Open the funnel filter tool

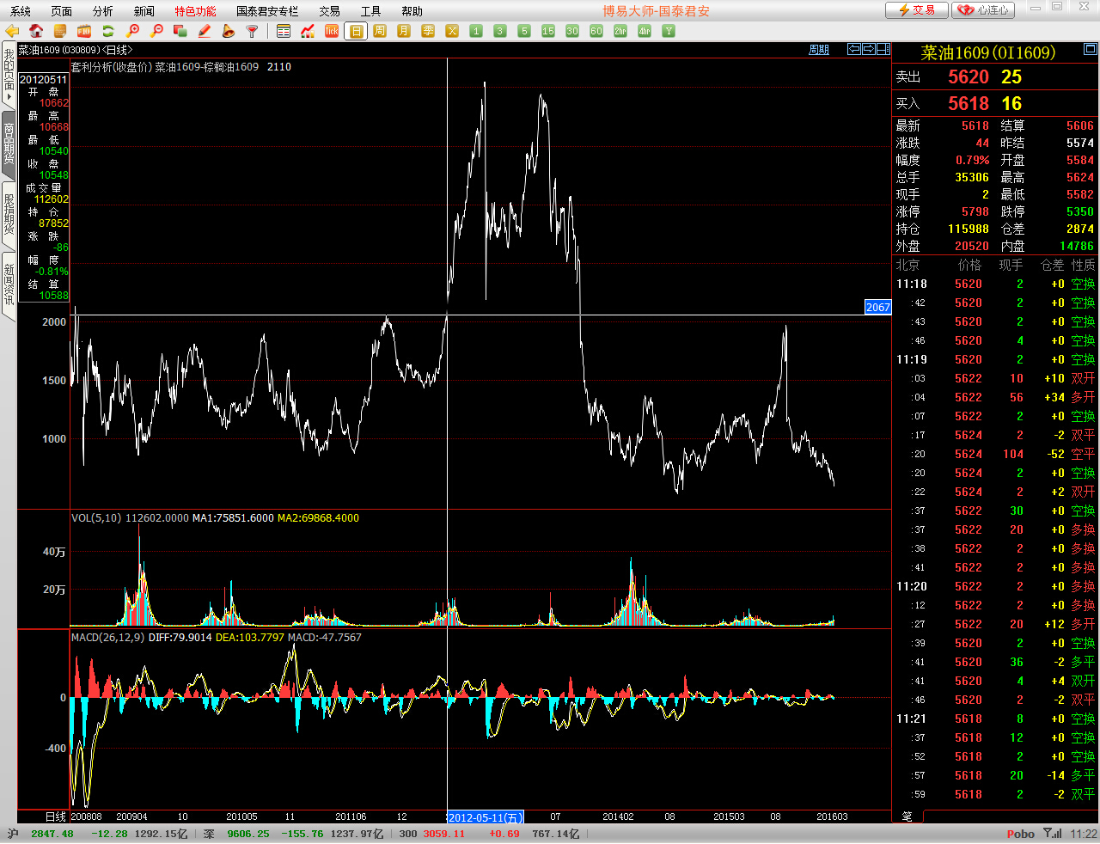252,31
